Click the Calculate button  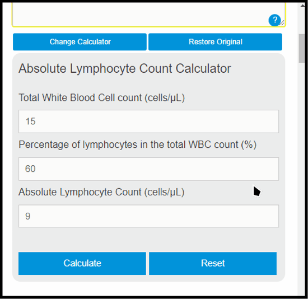coord(82,263)
